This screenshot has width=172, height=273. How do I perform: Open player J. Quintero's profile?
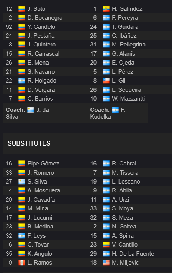(41, 45)
